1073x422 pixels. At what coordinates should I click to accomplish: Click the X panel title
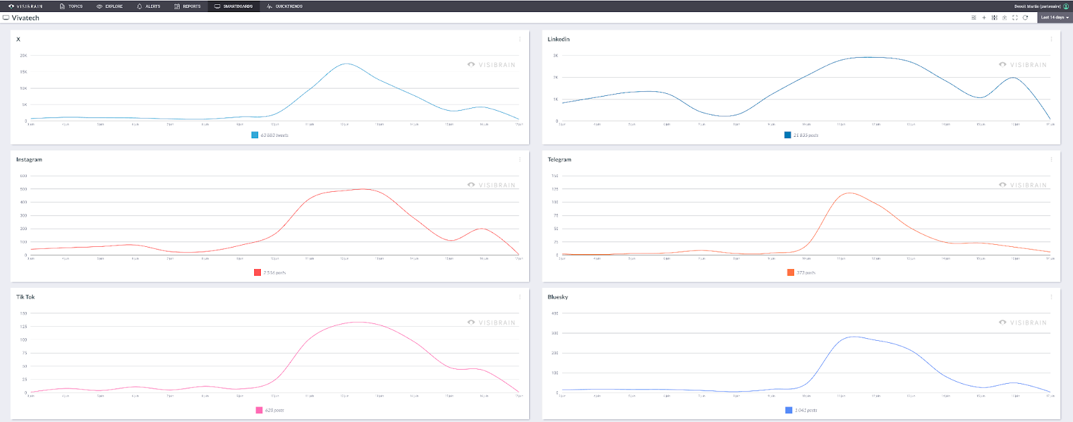click(18, 39)
